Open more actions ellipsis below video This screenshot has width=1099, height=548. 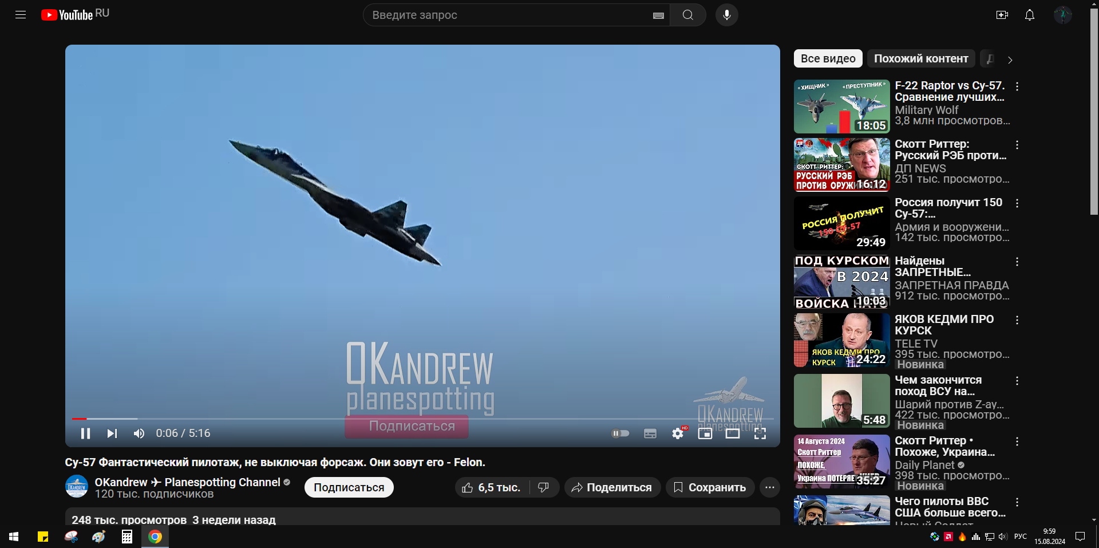770,487
